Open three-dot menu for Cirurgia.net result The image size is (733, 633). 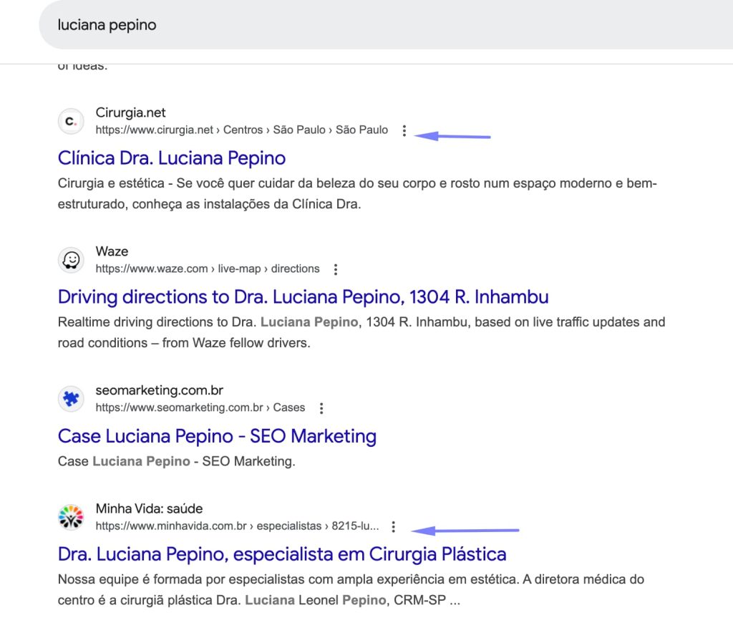(x=404, y=130)
